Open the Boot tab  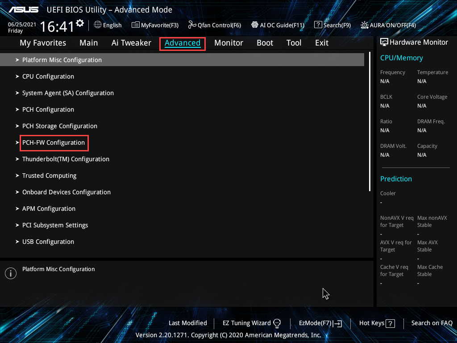[265, 43]
